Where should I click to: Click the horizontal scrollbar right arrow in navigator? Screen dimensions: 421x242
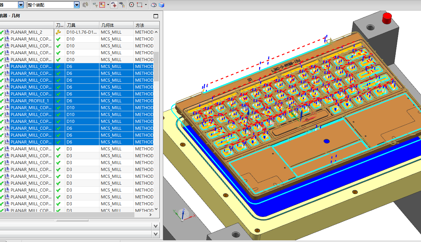pos(150,215)
